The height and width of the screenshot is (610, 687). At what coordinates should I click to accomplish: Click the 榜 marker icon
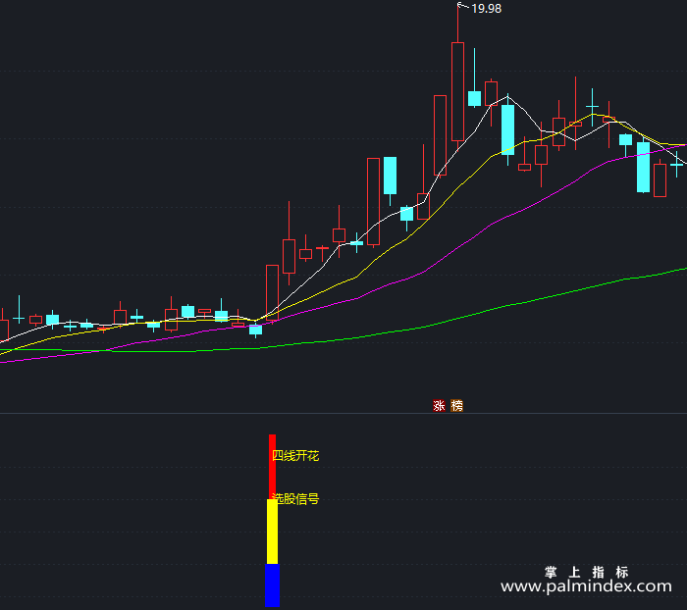(457, 406)
